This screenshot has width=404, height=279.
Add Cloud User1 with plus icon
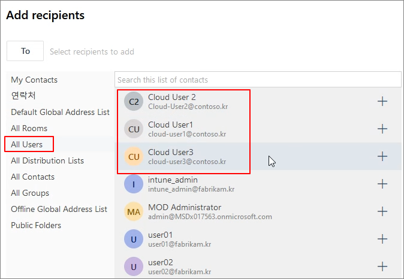[x=382, y=129]
